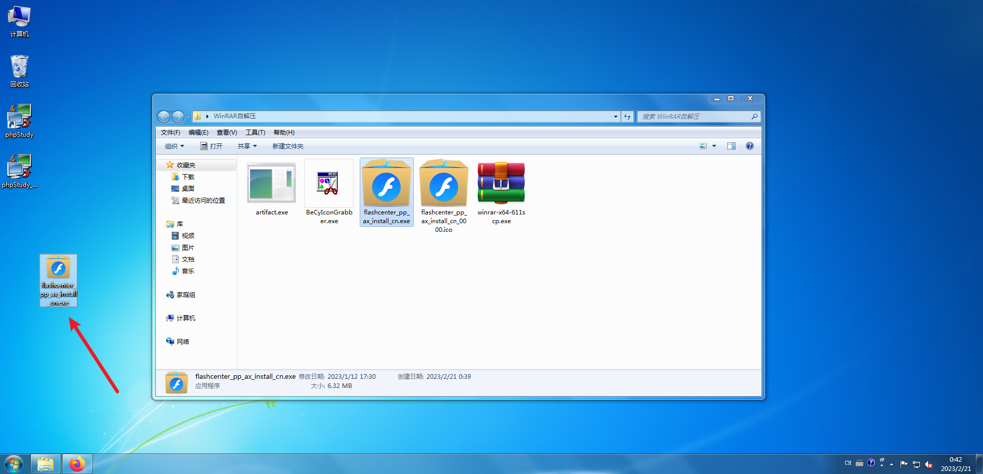Select 库 in the navigation pane

click(180, 224)
